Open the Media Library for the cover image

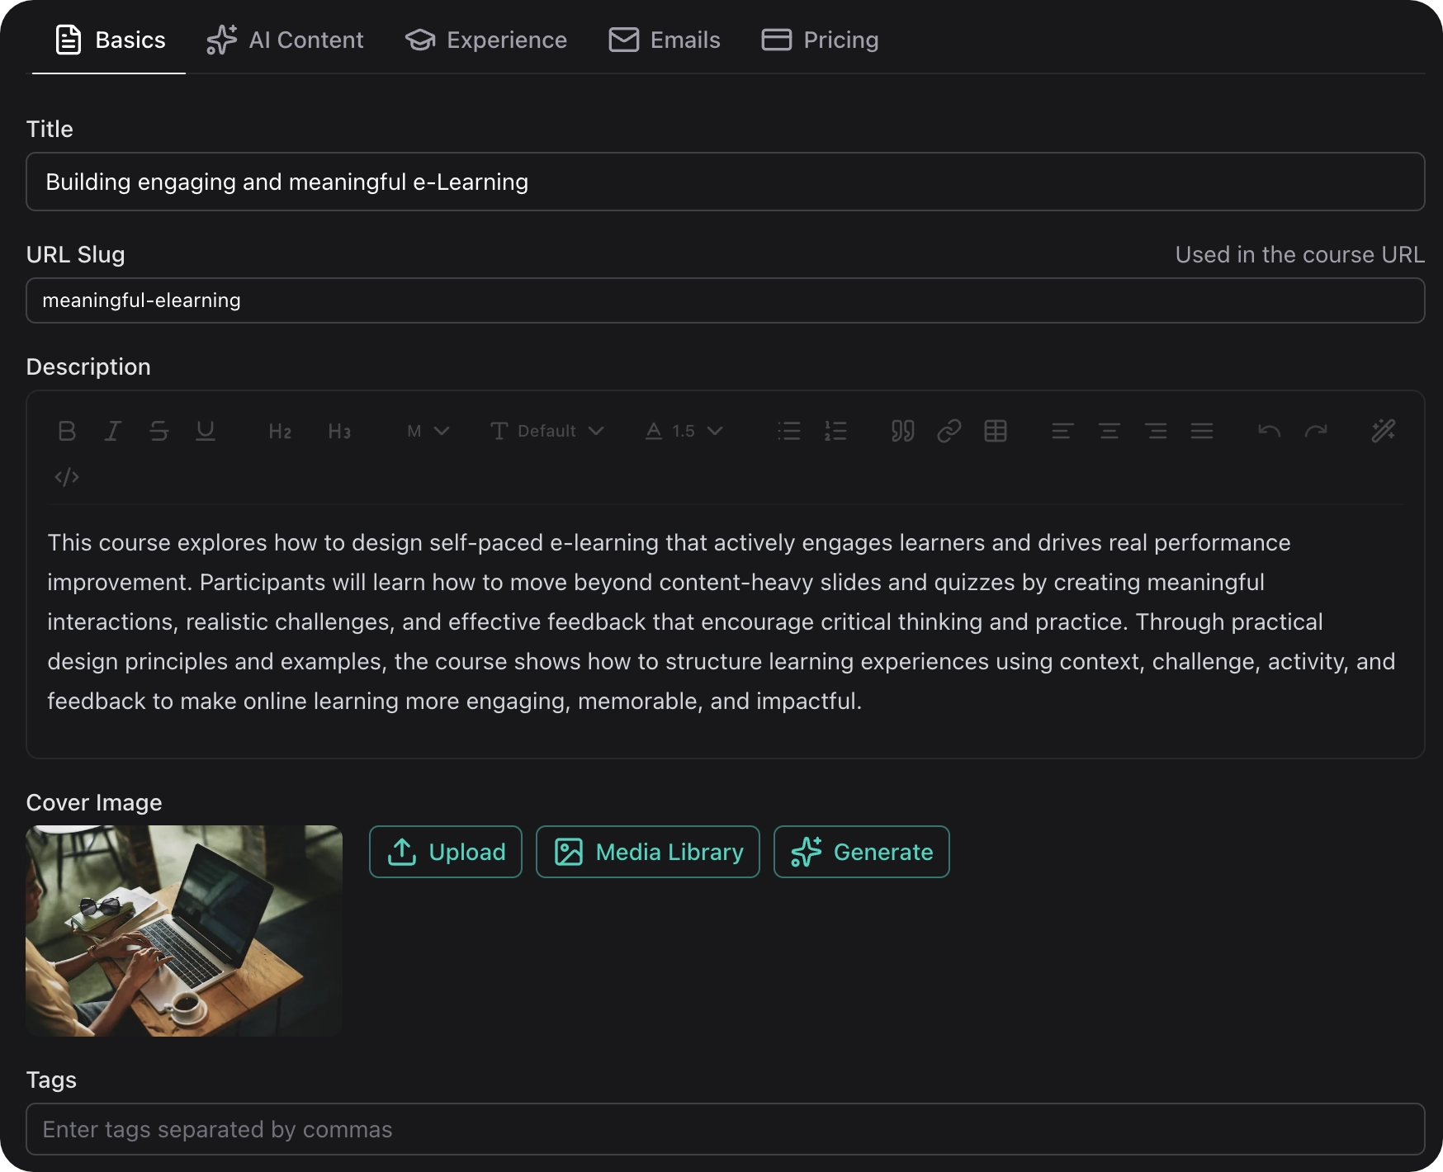(x=646, y=852)
